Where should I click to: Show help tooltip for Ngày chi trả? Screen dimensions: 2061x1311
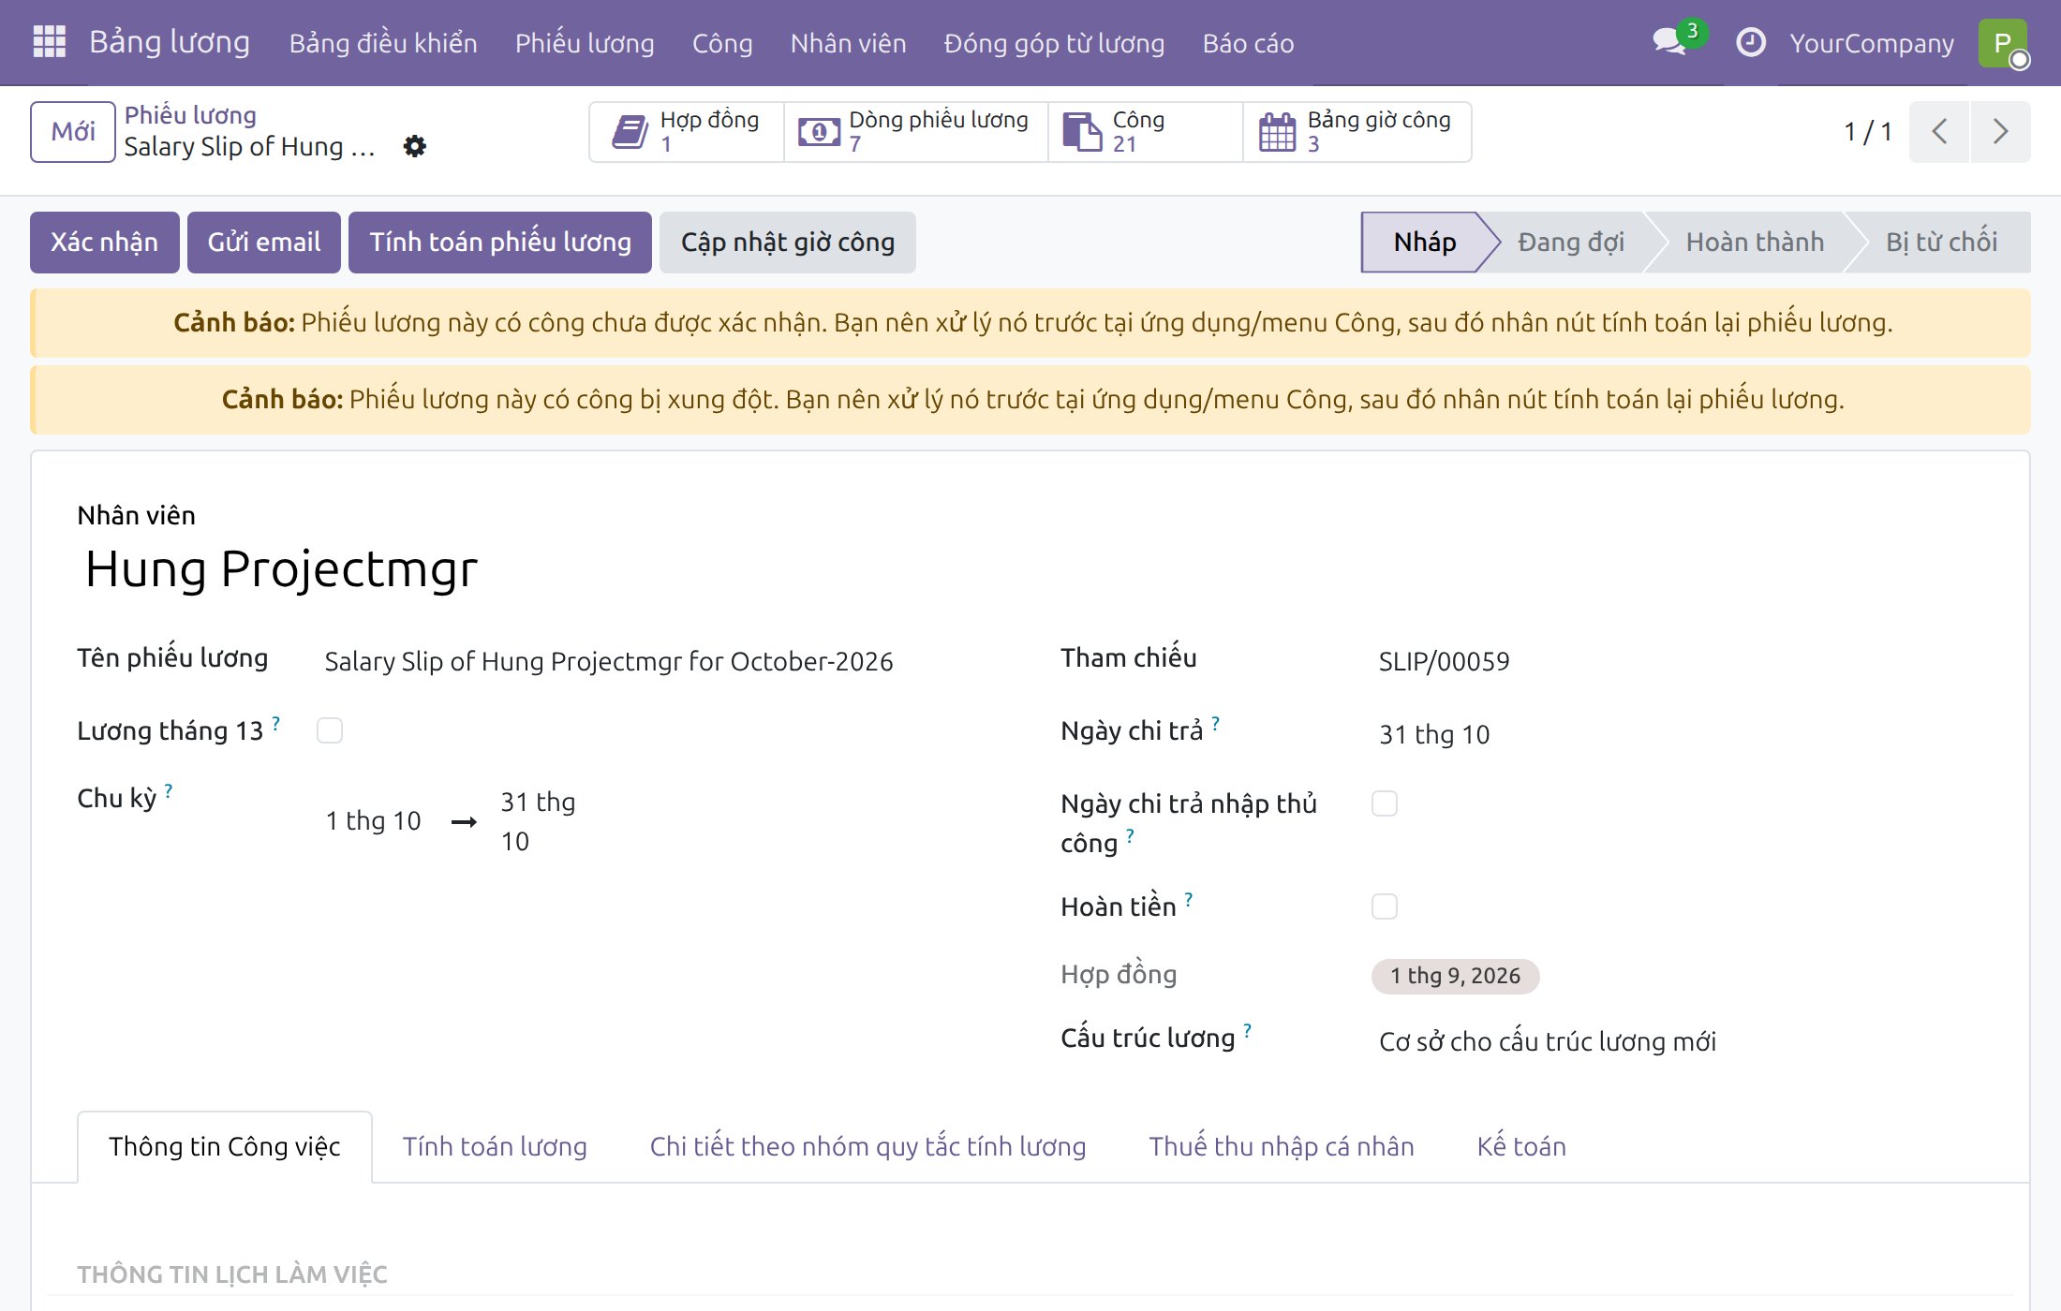[x=1216, y=723]
